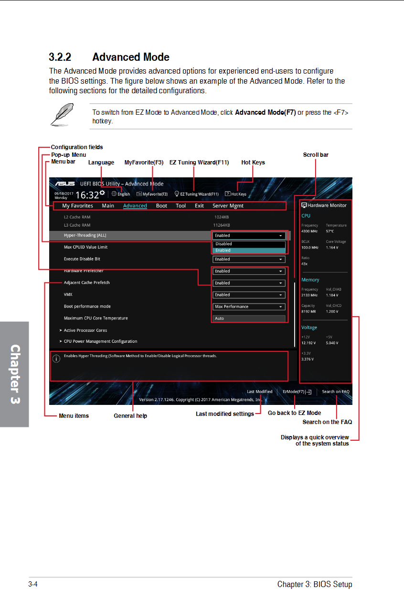Click EzMode(F7) to go back
Viewport: 404px width, 610px height.
tap(294, 392)
